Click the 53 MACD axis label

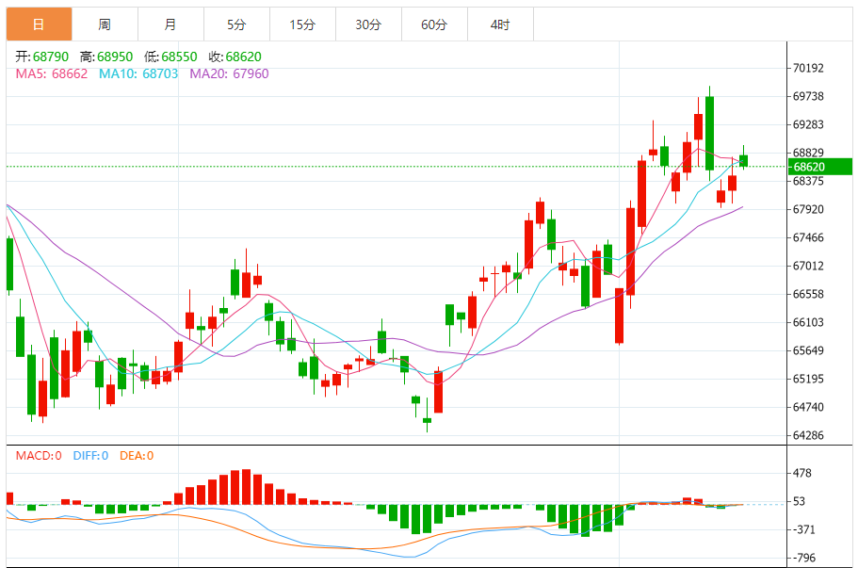click(799, 501)
